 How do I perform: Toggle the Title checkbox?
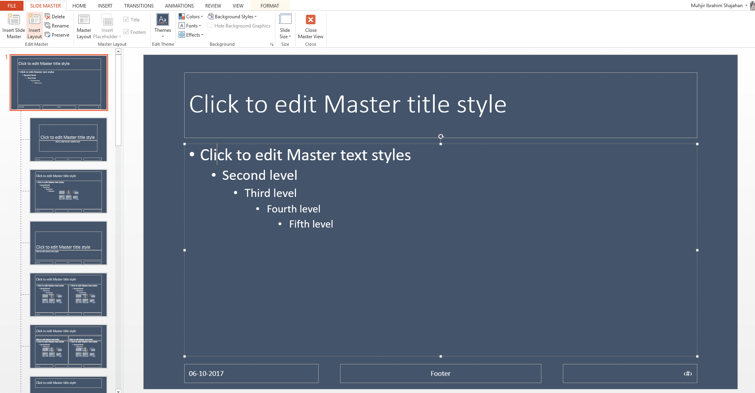tap(126, 19)
